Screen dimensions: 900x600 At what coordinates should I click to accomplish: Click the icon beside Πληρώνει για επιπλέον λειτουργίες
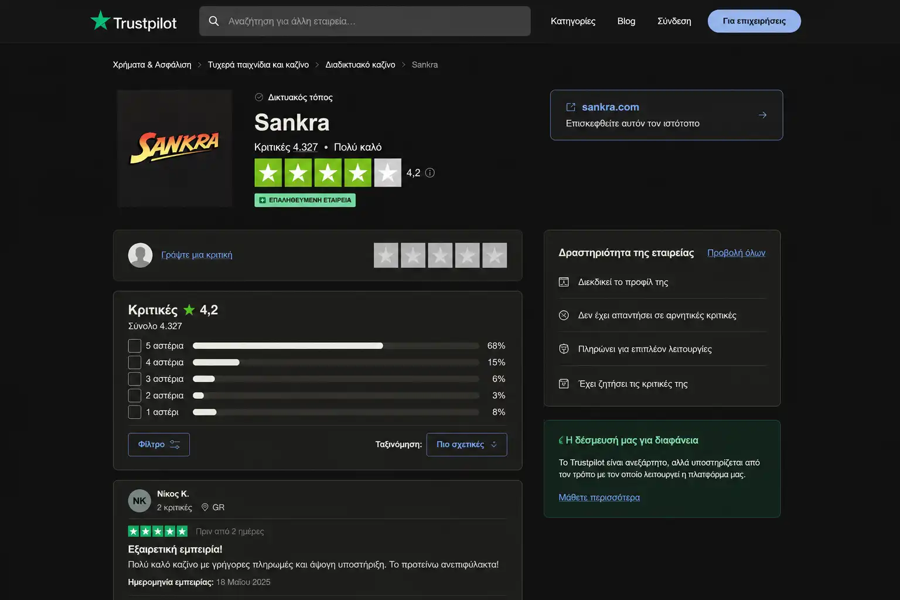pyautogui.click(x=564, y=349)
